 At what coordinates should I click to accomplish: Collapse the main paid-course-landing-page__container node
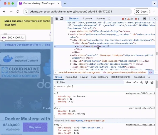(69, 34)
